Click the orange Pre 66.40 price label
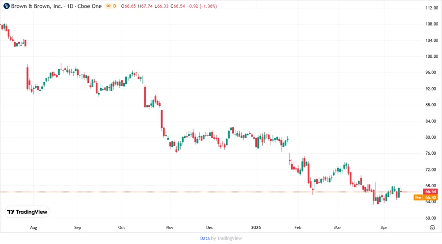 click(x=426, y=197)
